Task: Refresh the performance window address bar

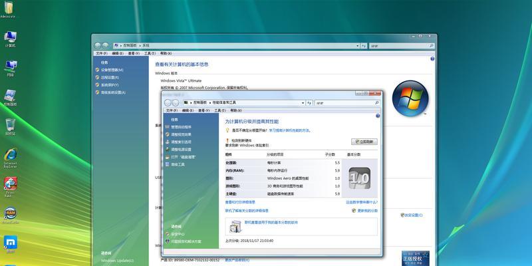Action: pyautogui.click(x=309, y=102)
